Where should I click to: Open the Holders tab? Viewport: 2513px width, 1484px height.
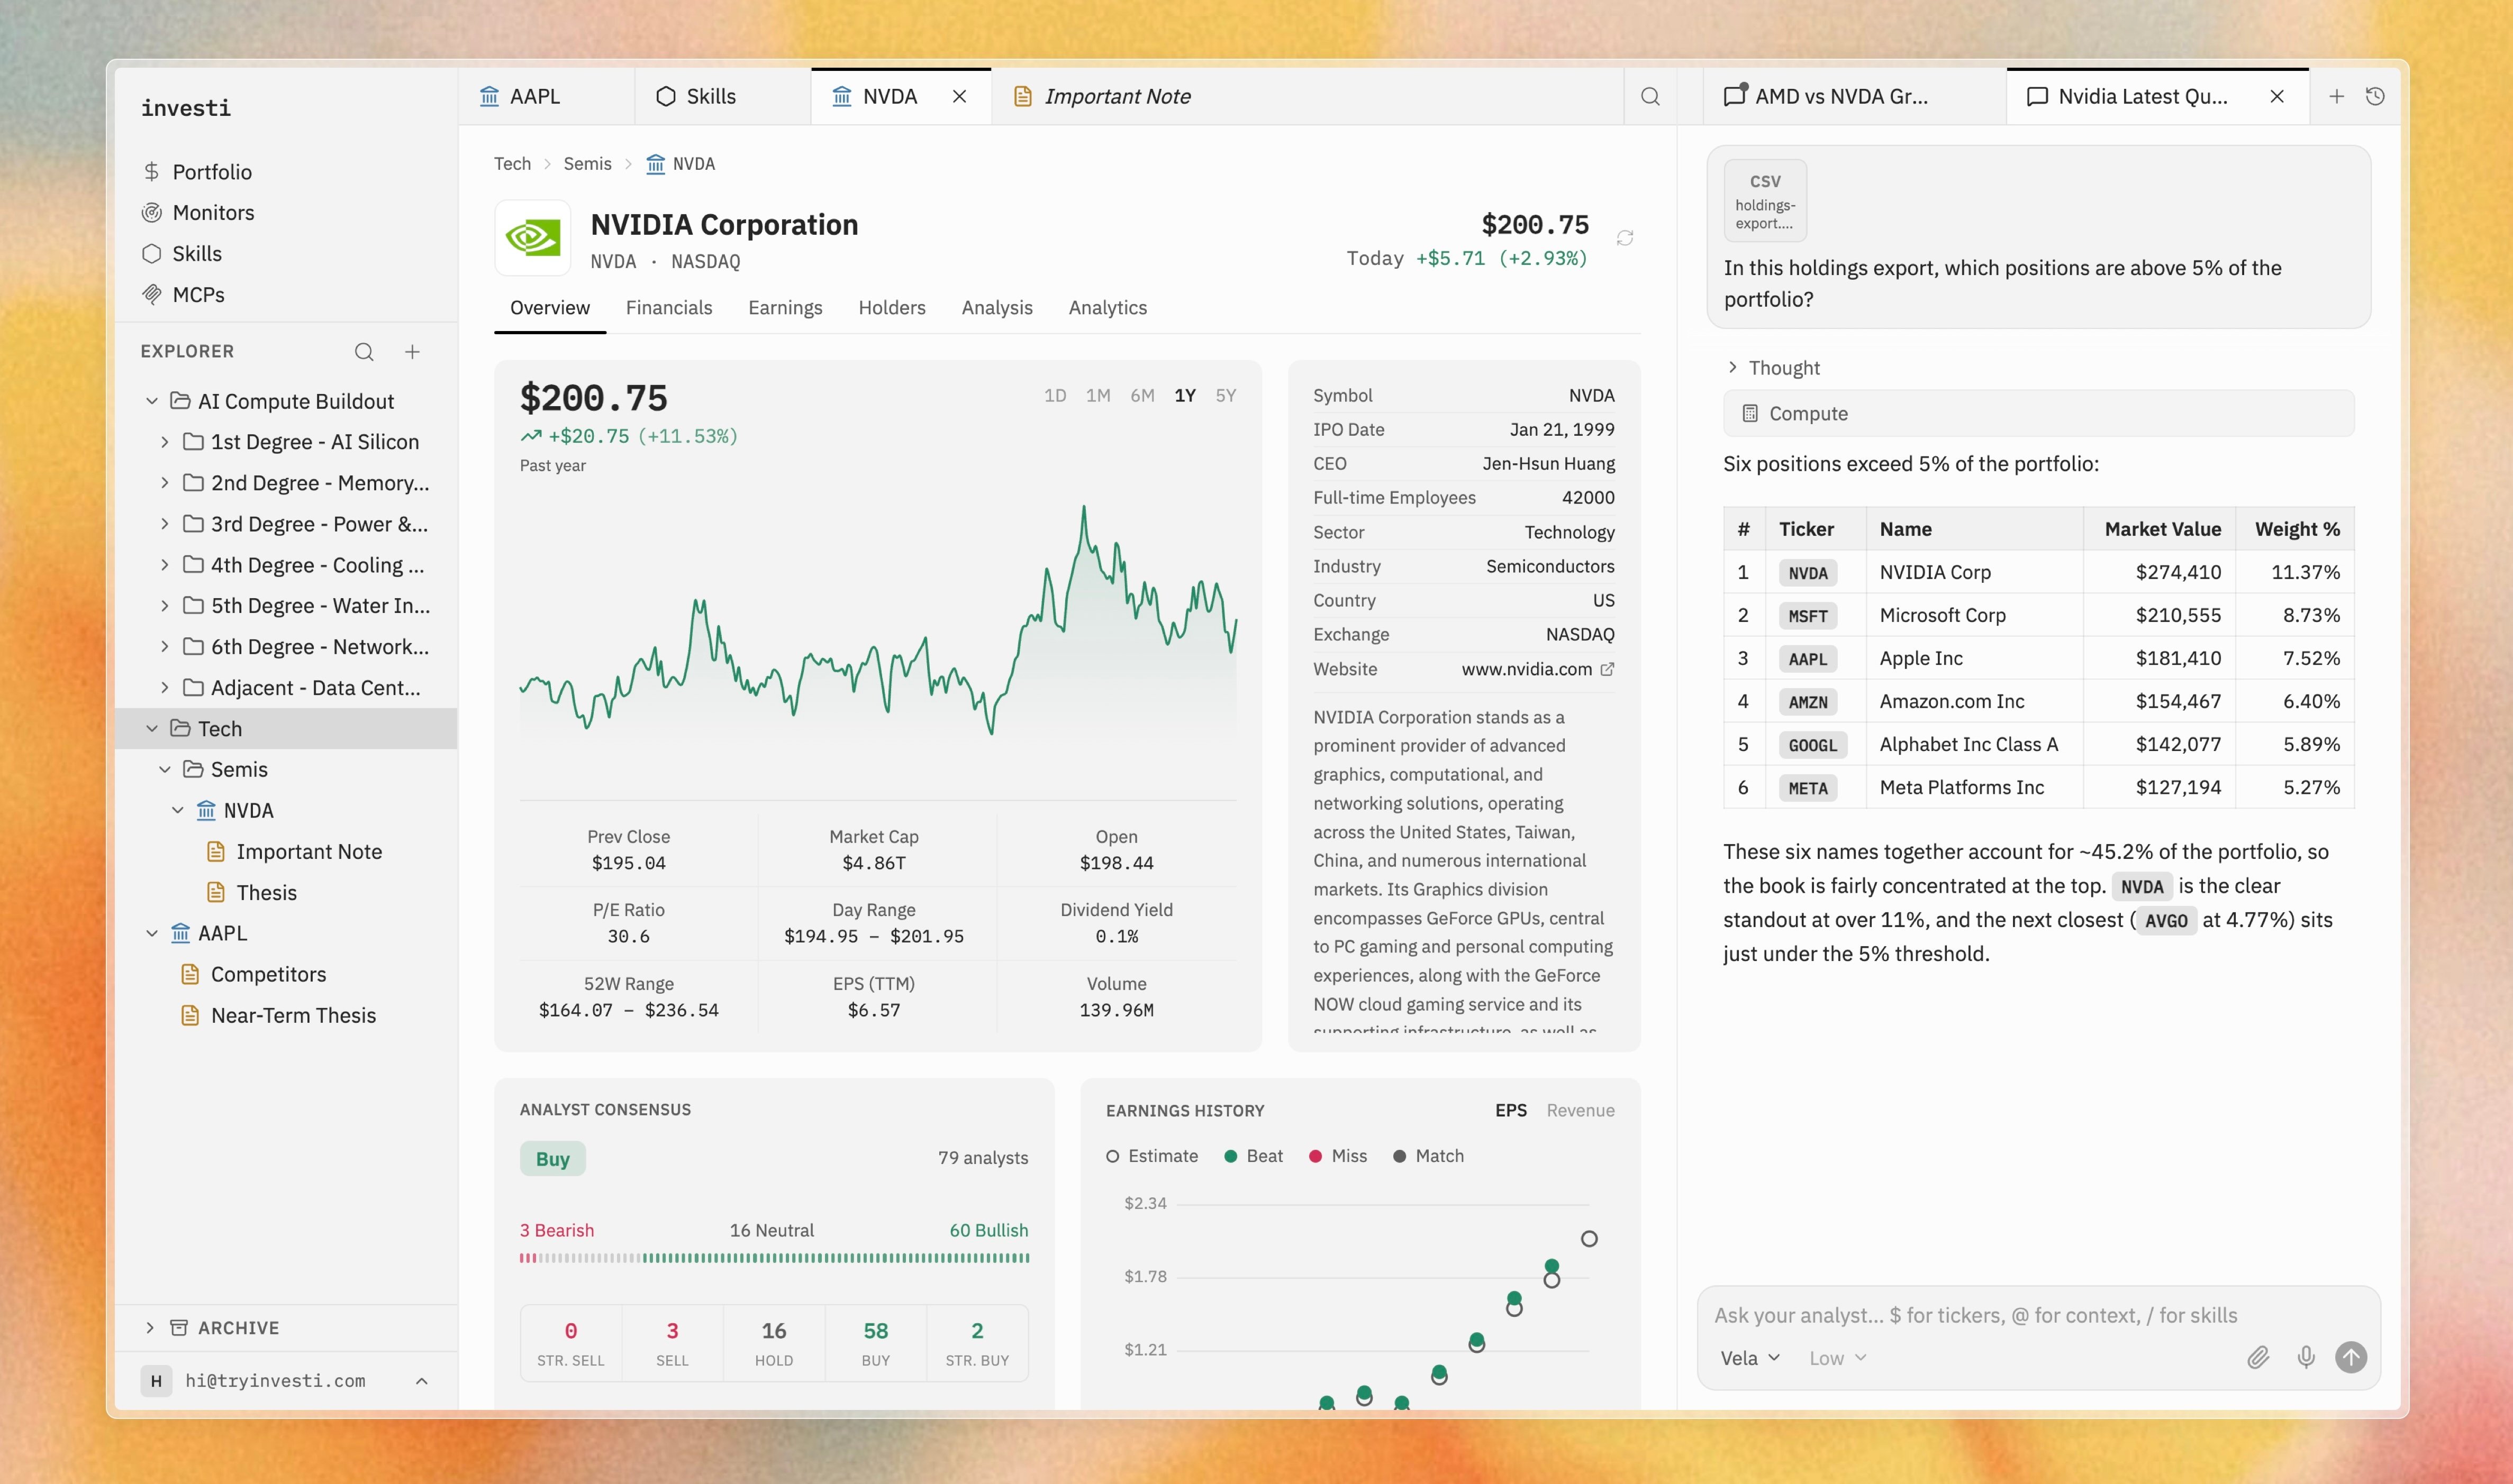(892, 308)
